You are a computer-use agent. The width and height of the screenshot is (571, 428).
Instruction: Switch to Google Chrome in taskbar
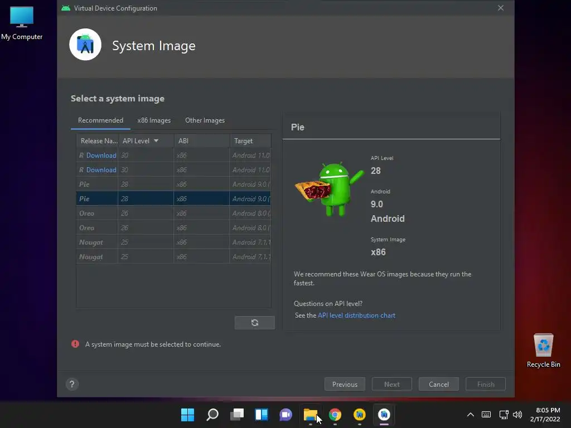coord(335,415)
